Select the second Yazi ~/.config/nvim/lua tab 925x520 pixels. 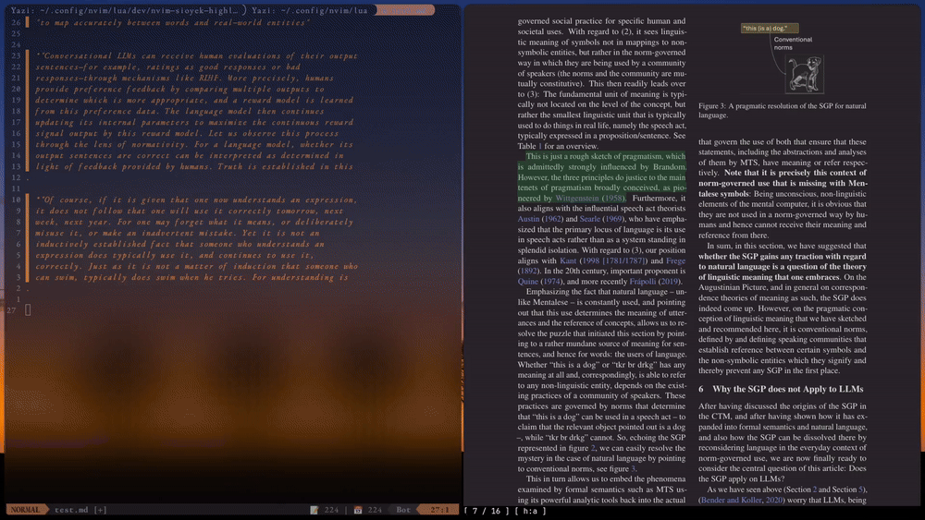[310, 10]
